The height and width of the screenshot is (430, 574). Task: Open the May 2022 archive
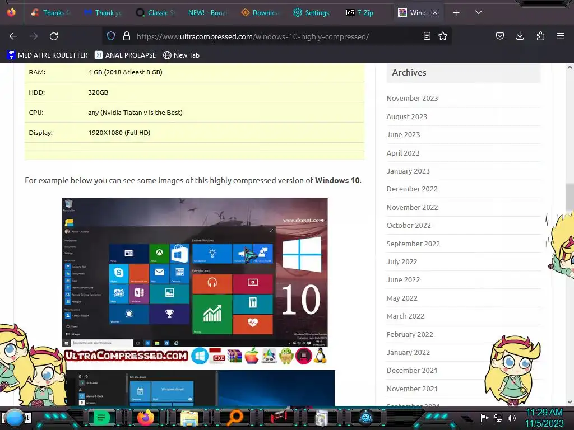pyautogui.click(x=402, y=298)
